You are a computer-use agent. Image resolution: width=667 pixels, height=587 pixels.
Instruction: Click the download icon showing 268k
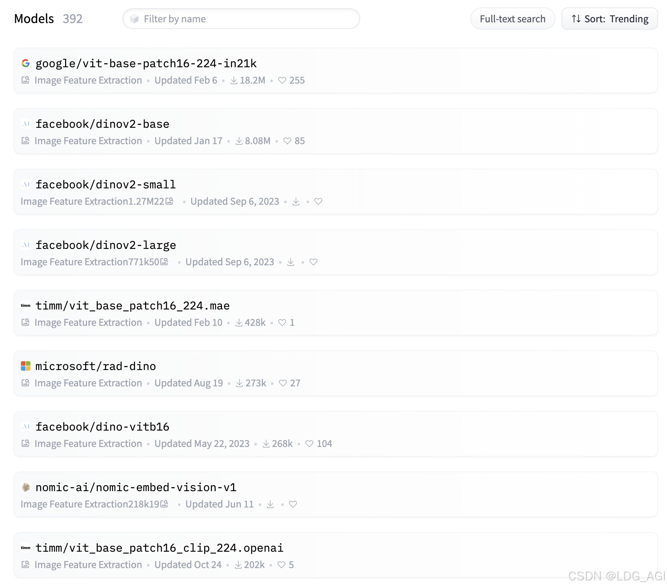coord(266,444)
